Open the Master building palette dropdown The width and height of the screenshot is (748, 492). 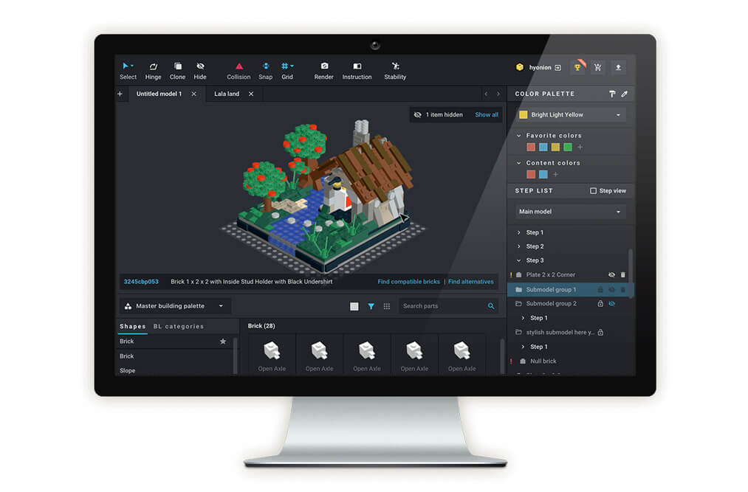click(175, 306)
